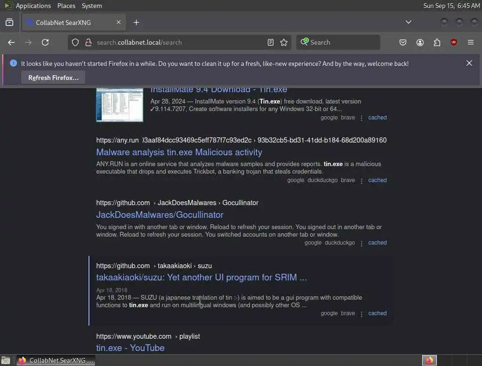The image size is (482, 366).
Task: Open JackDoesMalwares/Gocullinator result
Action: click(160, 215)
